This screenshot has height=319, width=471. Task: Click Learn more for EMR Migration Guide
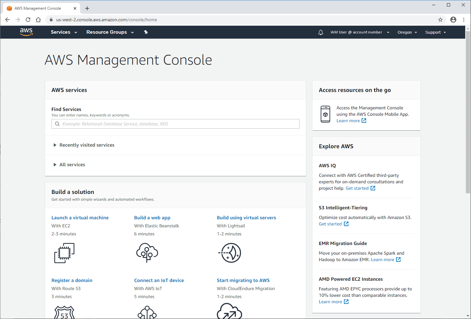pos(383,260)
